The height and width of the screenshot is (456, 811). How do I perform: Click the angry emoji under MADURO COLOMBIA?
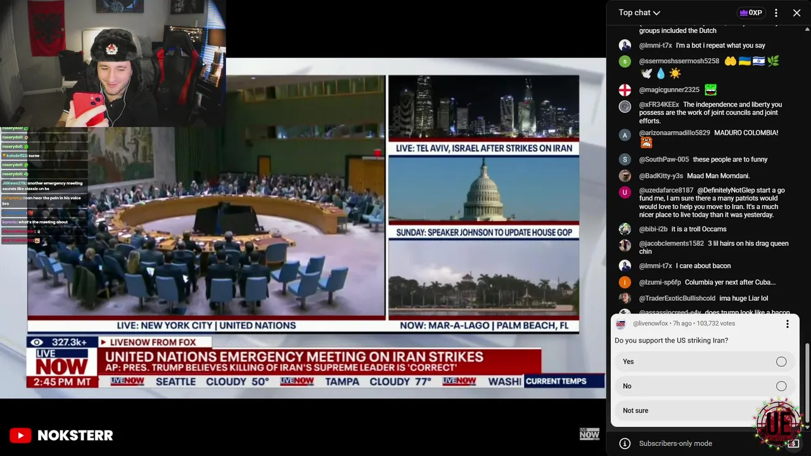[x=646, y=143]
